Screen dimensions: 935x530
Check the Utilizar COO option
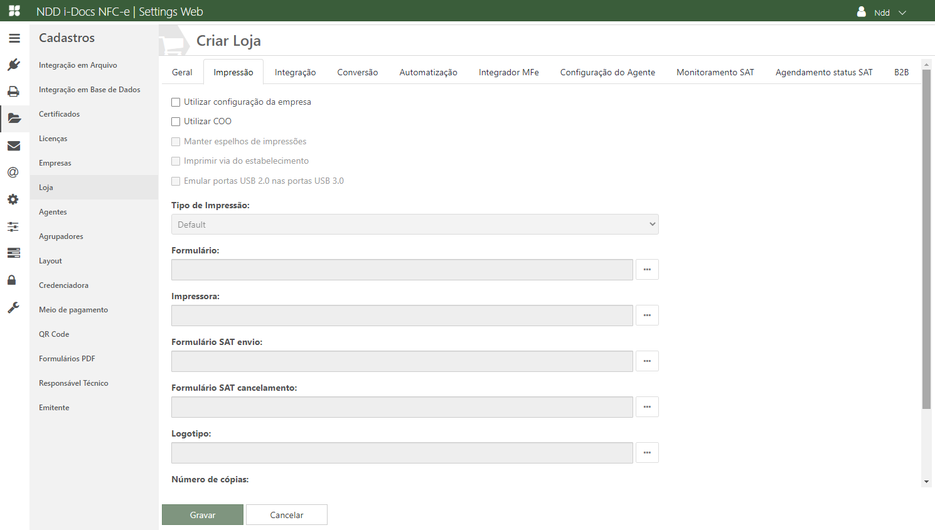[176, 122]
